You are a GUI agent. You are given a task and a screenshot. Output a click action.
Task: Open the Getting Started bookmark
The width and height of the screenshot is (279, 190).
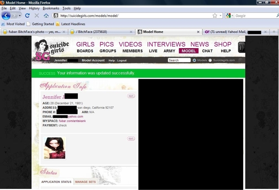pos(40,24)
